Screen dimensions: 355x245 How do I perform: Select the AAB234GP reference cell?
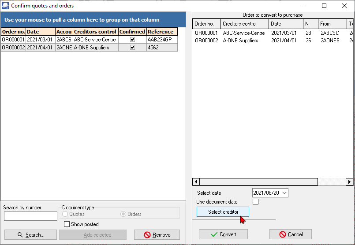(x=161, y=40)
